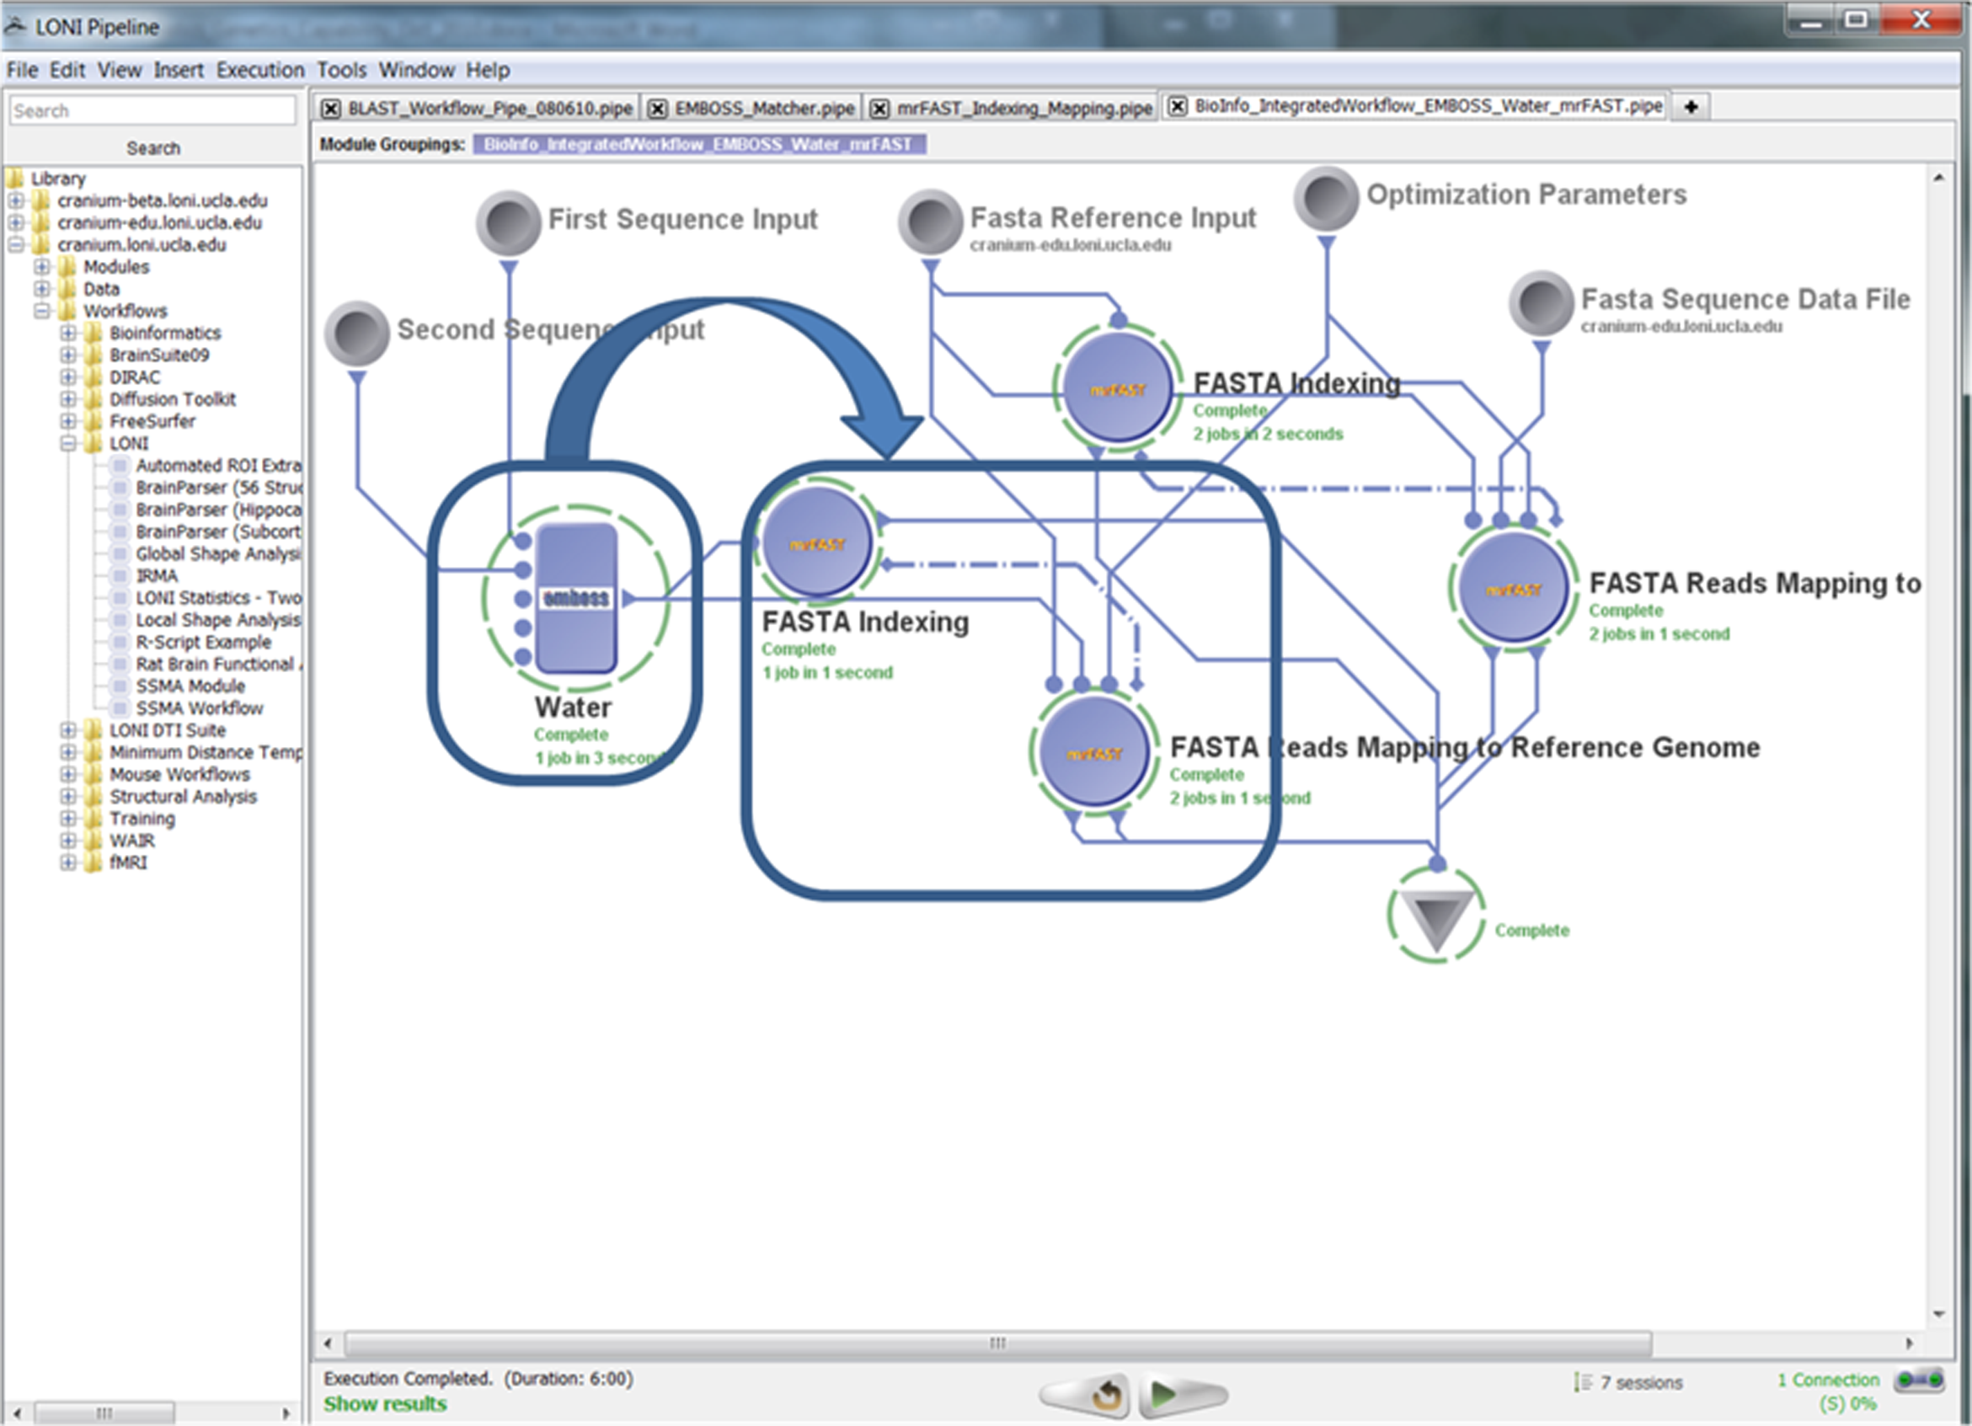Click the library panel horizontal scrollbar thumb
This screenshot has width=1972, height=1426.
point(104,1413)
